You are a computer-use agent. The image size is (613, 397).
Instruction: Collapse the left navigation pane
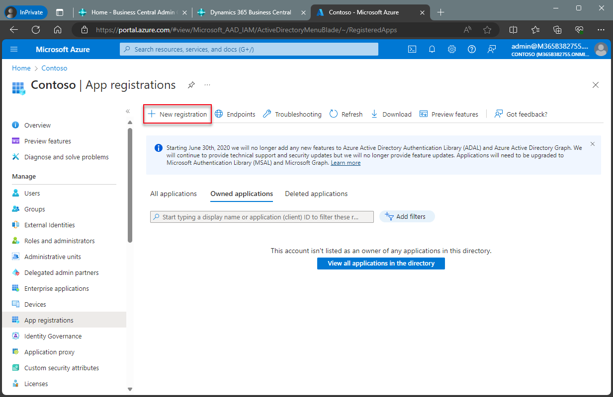click(x=127, y=111)
